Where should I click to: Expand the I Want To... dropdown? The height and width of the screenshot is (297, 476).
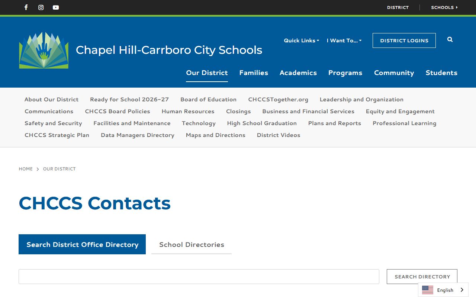(x=344, y=40)
